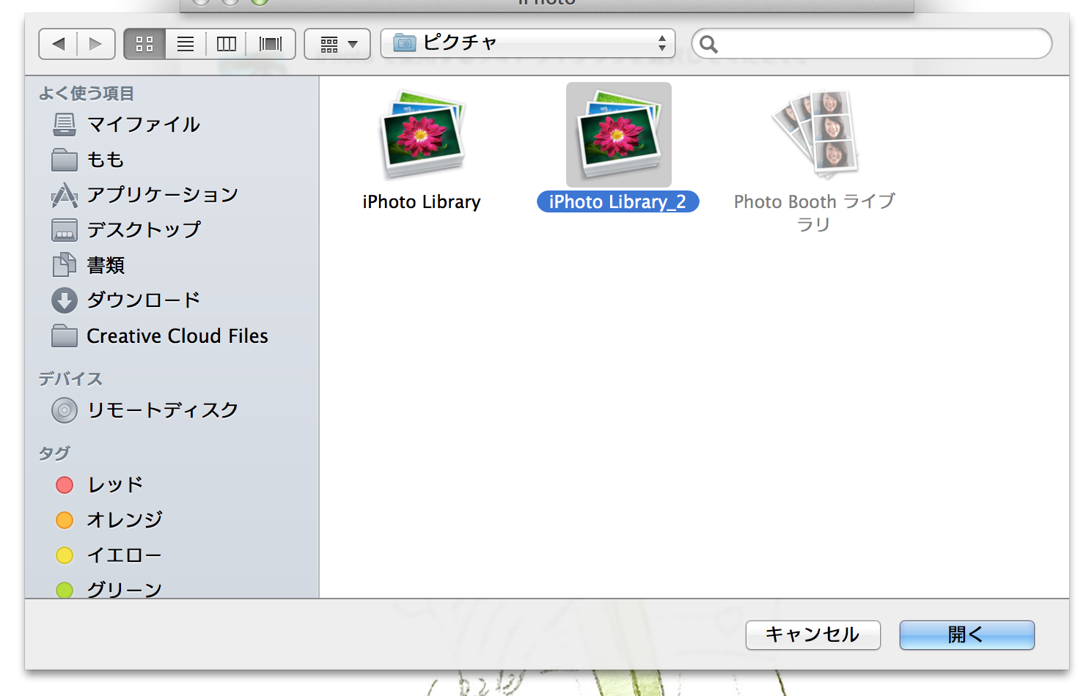This screenshot has height=696, width=1078.
Task: Select the iPhoto Library thumbnail
Action: (422, 135)
